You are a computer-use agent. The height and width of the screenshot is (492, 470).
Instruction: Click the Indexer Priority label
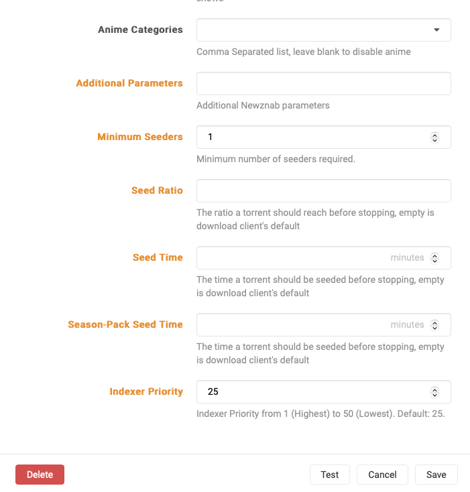[x=146, y=391]
